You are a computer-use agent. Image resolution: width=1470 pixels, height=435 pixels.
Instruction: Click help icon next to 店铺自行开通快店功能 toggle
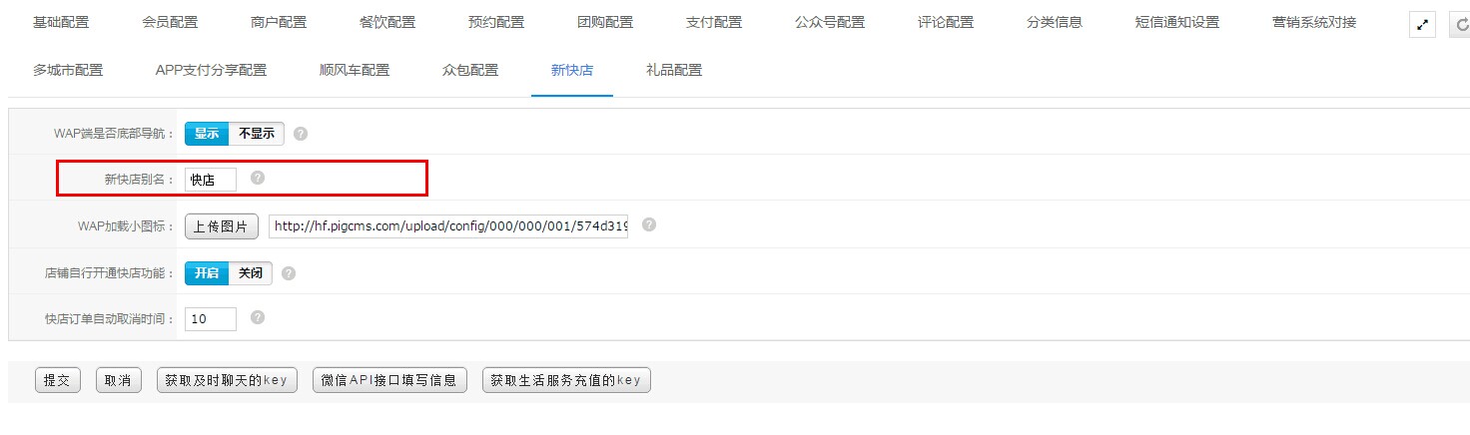289,272
